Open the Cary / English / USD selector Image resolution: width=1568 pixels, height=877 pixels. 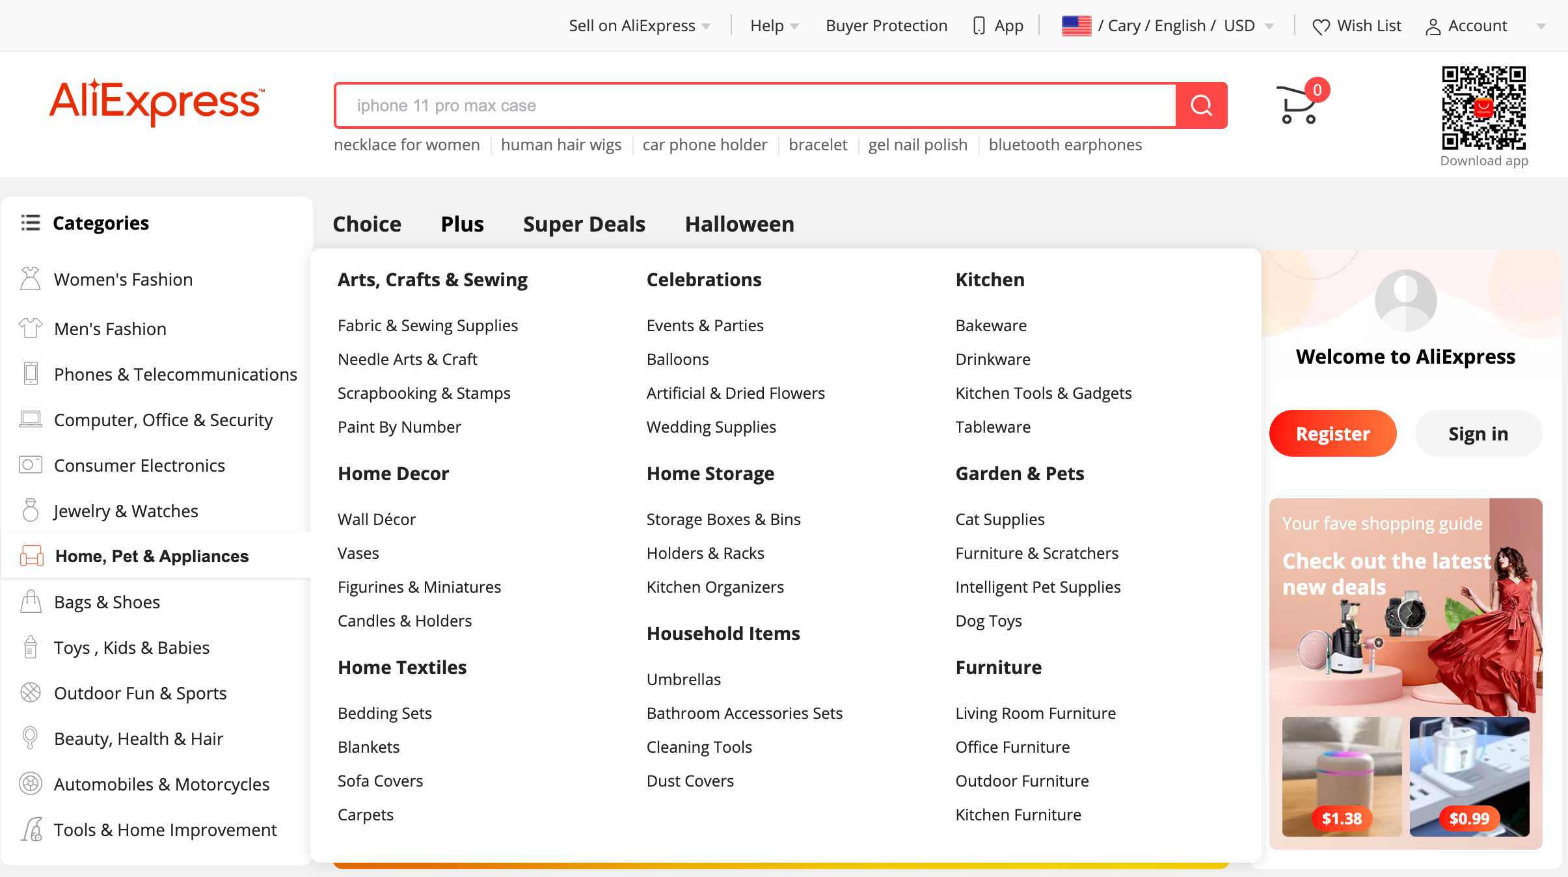click(x=1168, y=26)
